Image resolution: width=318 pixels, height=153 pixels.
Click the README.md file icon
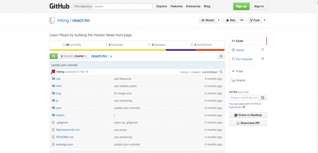[53, 137]
